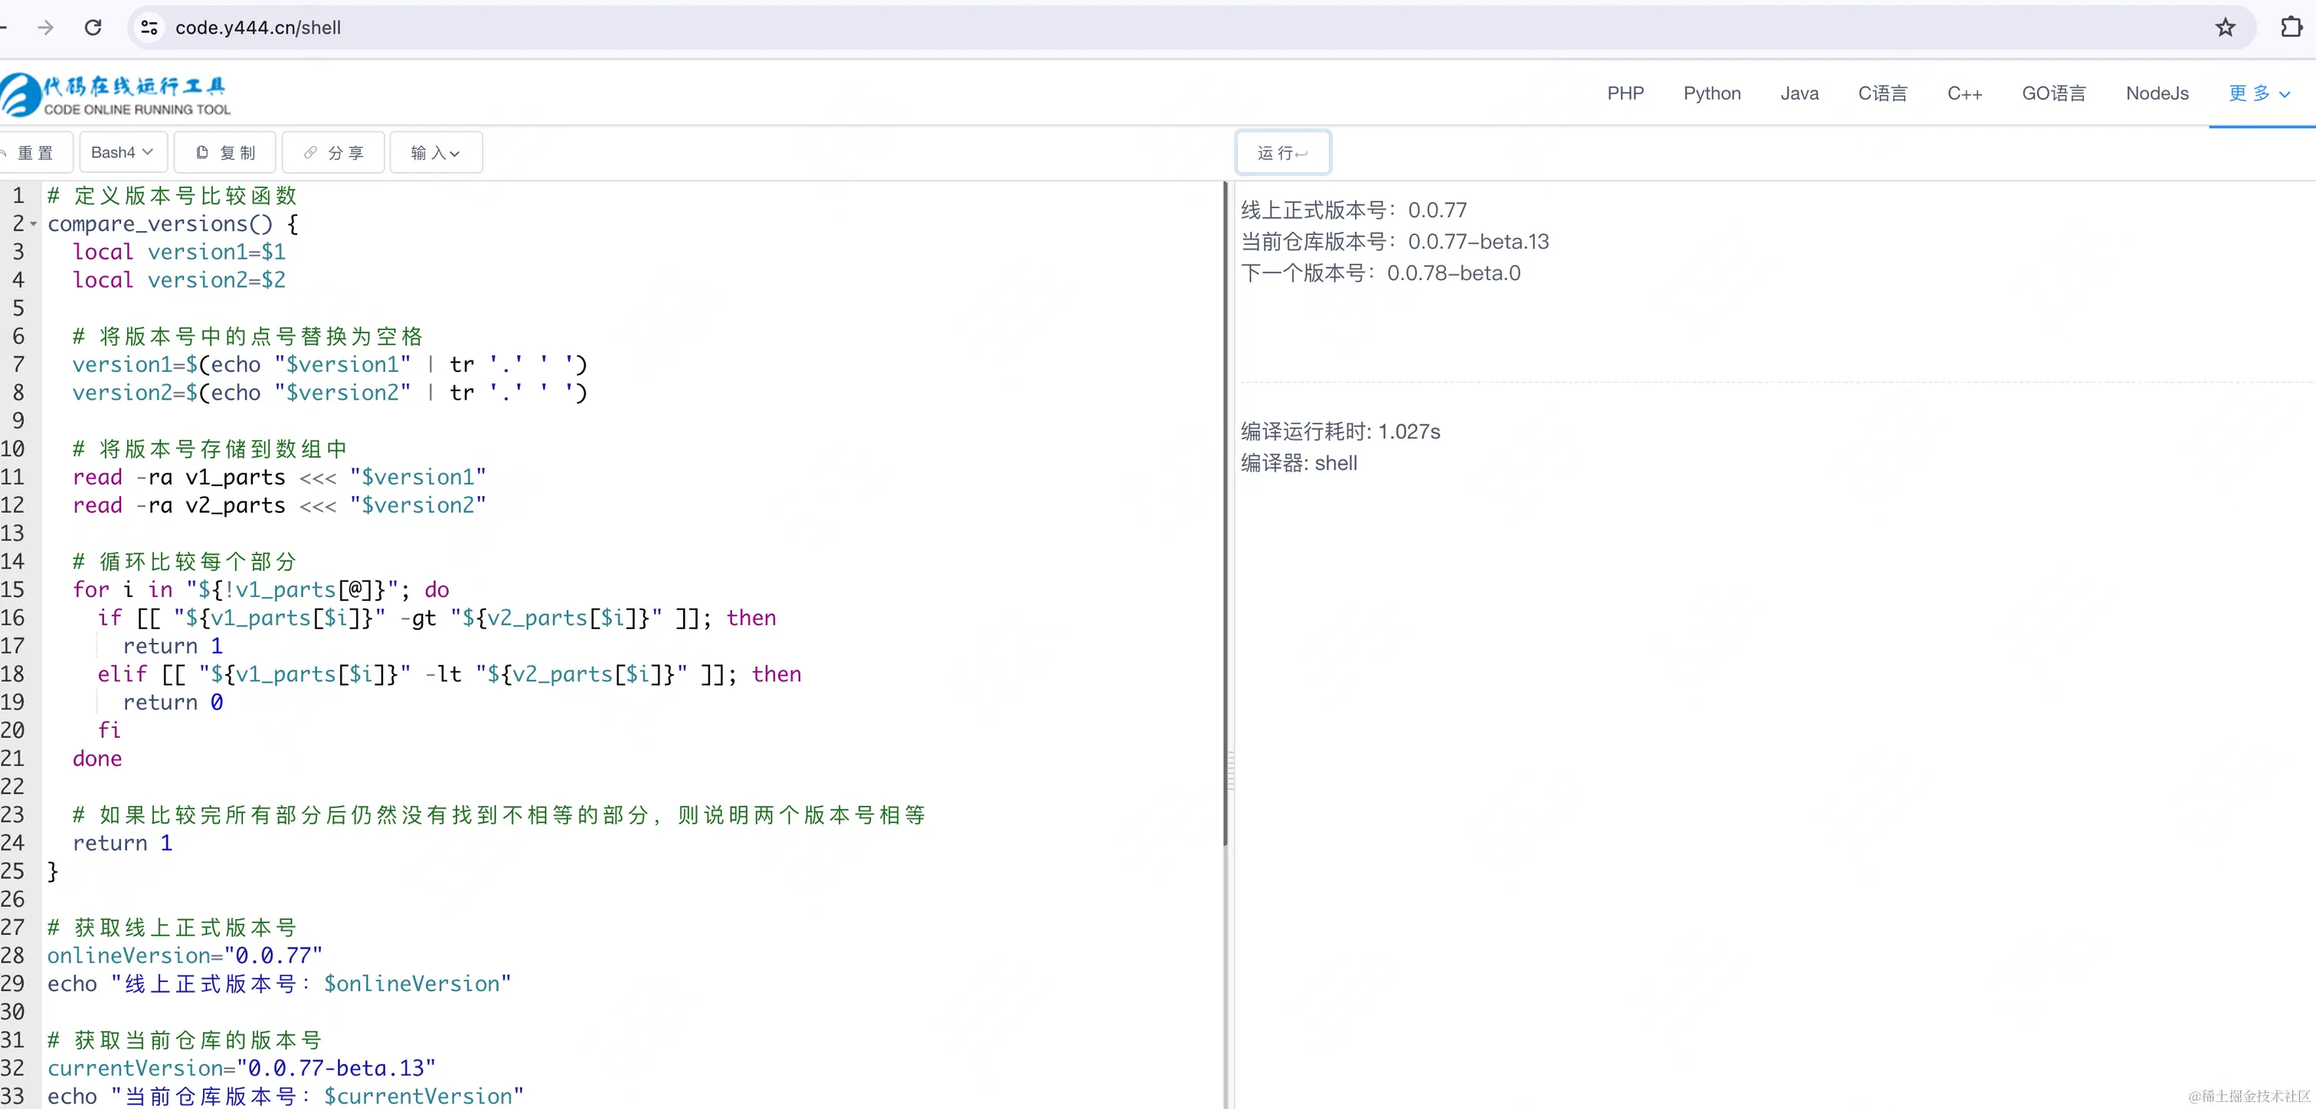Click the editor vertical scrollbar
2316x1109 pixels.
coord(1225,512)
